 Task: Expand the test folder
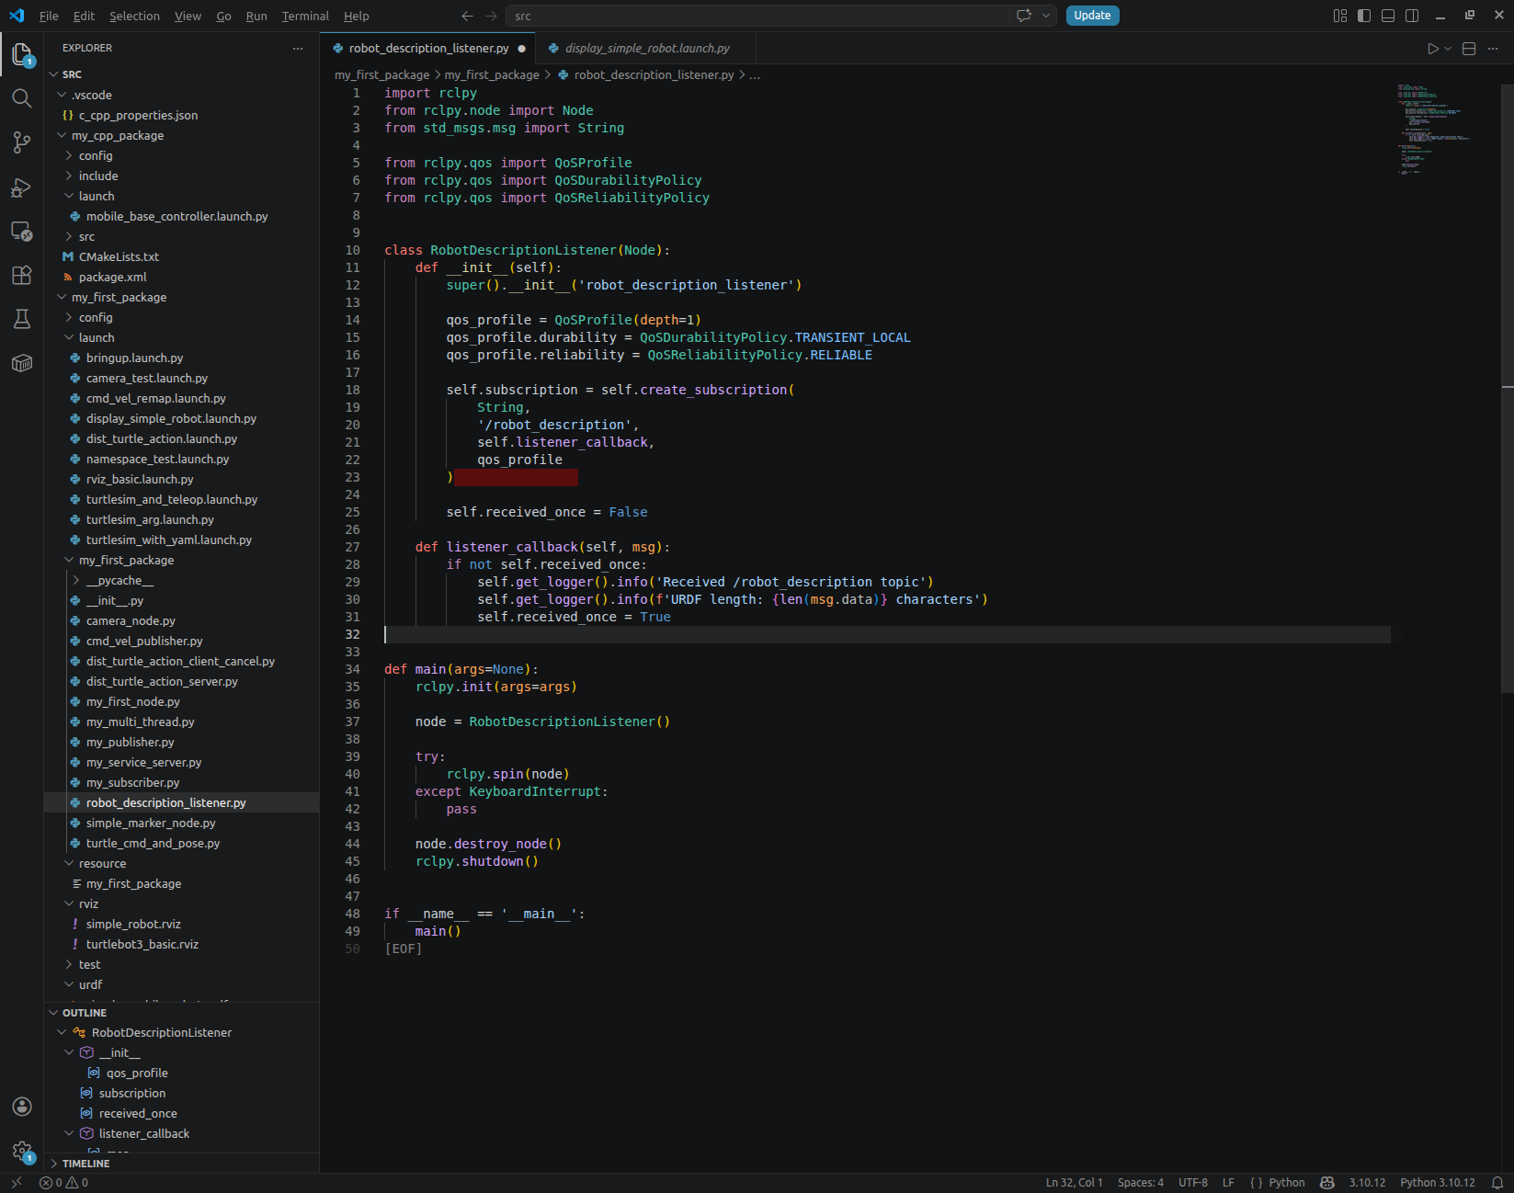tap(69, 964)
